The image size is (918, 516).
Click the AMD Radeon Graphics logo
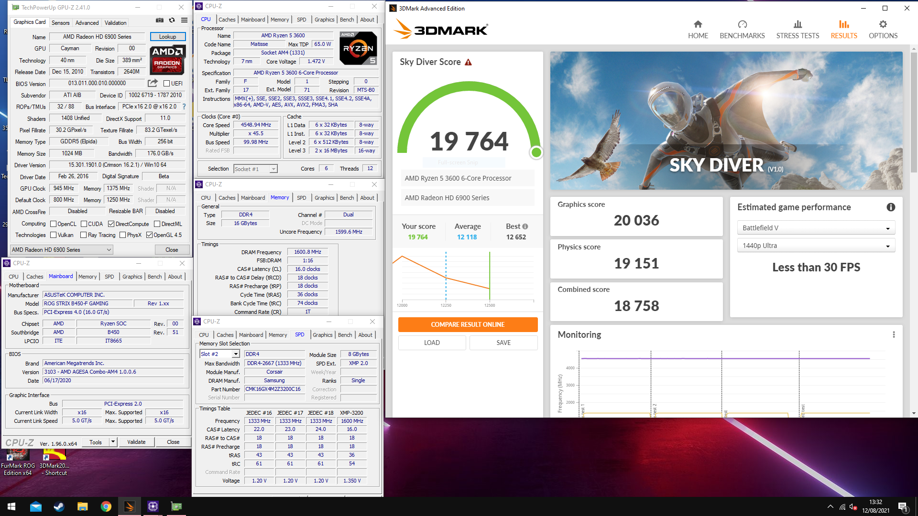(x=167, y=60)
